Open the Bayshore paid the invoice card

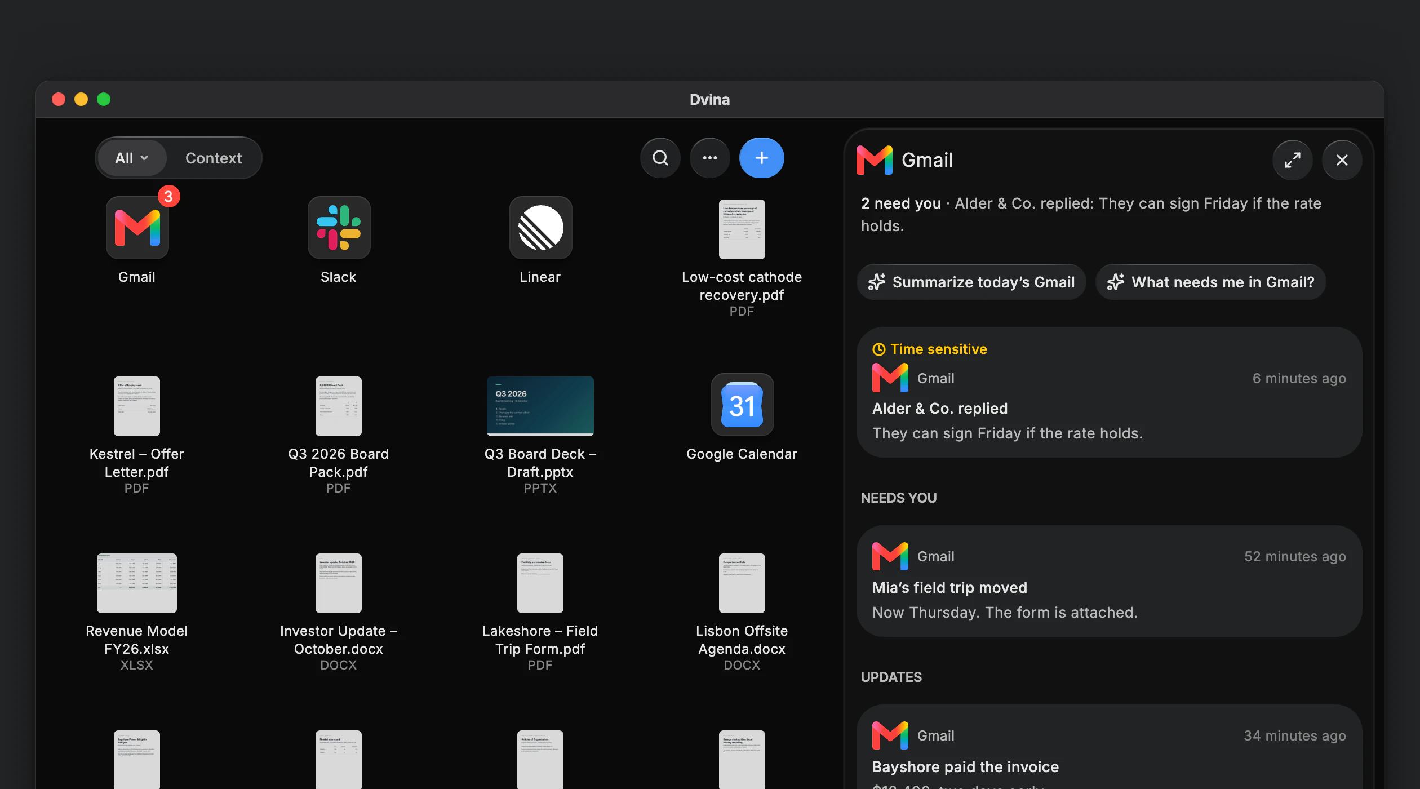tap(1110, 747)
